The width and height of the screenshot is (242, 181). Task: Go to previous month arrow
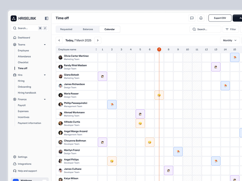[59, 40]
